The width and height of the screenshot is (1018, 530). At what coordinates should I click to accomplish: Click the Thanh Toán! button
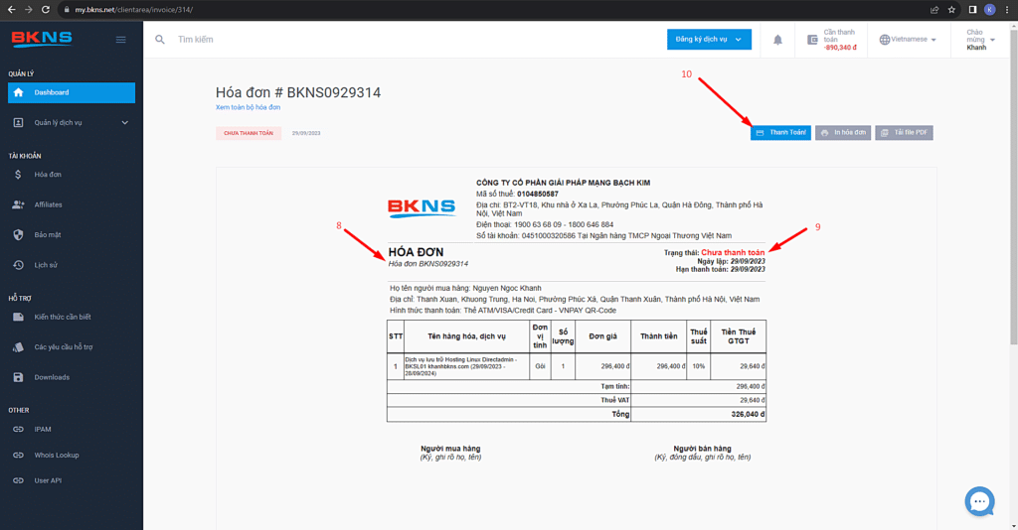(x=780, y=133)
